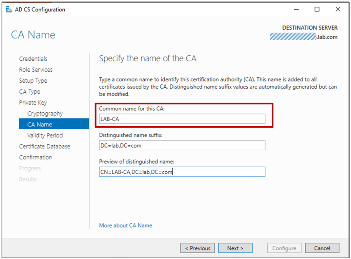Viewport: 351px width, 259px height.
Task: Click the disabled Configure button
Action: tap(284, 248)
